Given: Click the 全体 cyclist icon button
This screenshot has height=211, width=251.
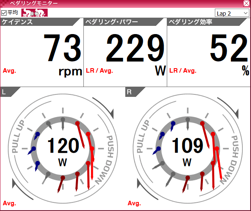Looking at the screenshot, I should [35, 13].
